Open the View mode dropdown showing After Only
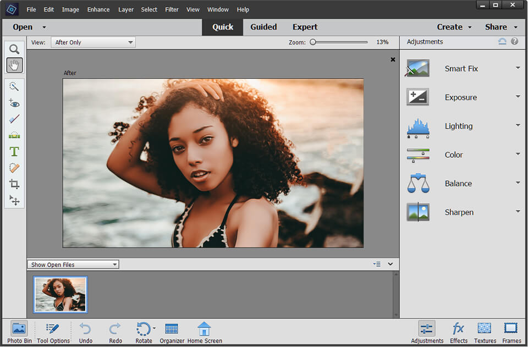The height and width of the screenshot is (347, 528). pyautogui.click(x=92, y=42)
